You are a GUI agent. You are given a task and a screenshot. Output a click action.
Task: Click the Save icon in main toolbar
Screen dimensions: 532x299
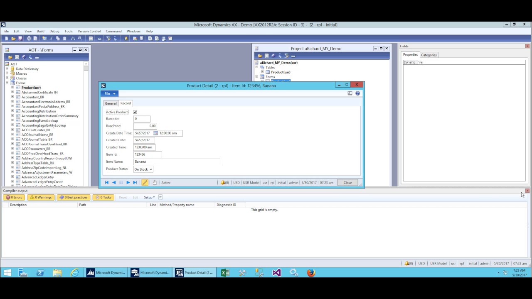click(20, 38)
